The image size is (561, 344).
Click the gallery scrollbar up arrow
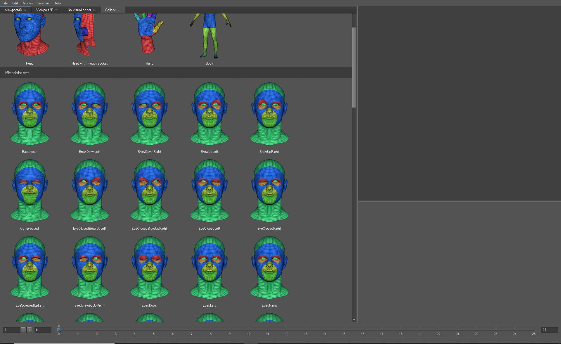pyautogui.click(x=354, y=16)
